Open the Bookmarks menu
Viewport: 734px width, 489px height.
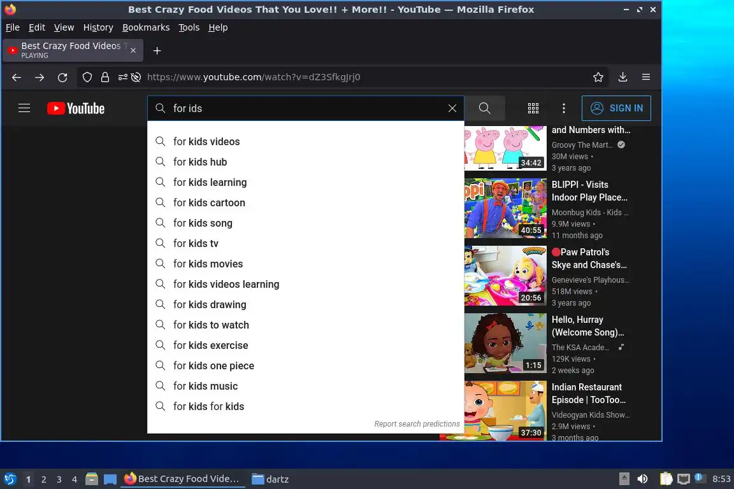(146, 27)
